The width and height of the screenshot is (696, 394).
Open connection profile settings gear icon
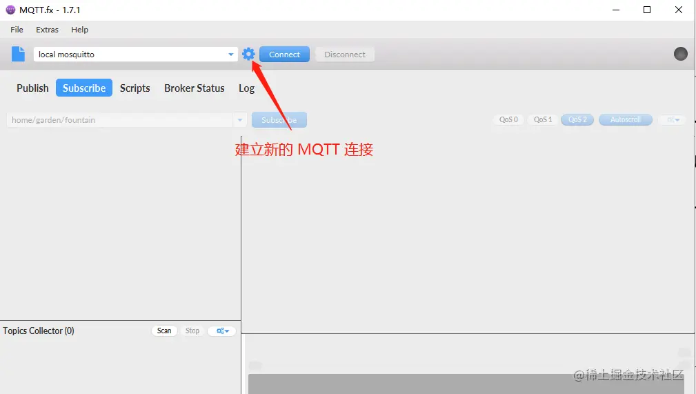tap(248, 54)
